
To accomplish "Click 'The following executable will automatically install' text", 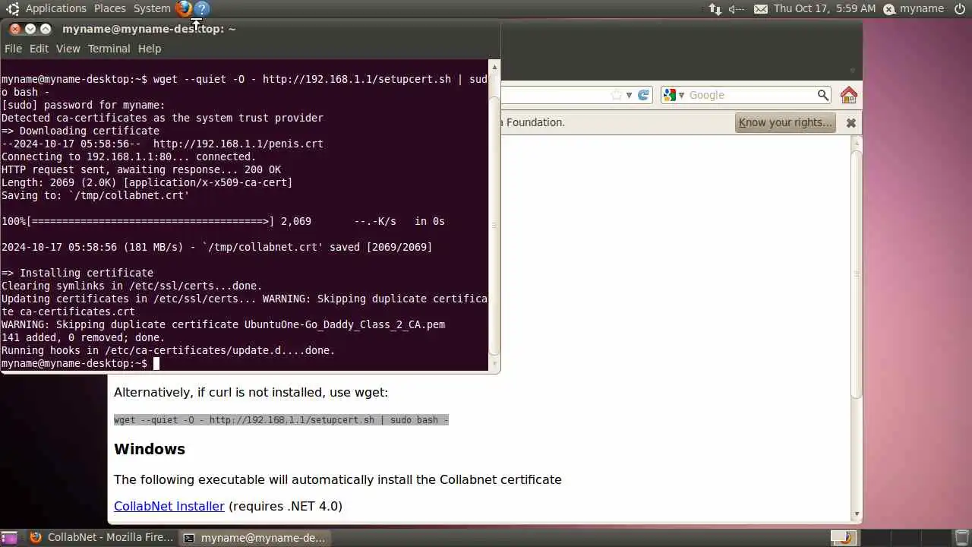I will point(338,480).
